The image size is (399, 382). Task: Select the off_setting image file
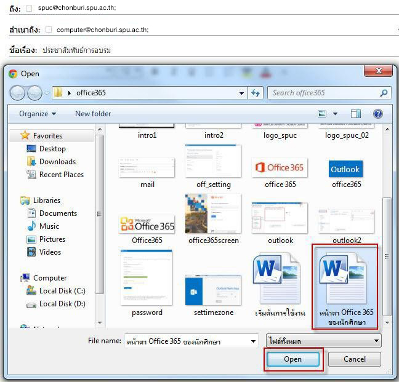[x=214, y=167]
